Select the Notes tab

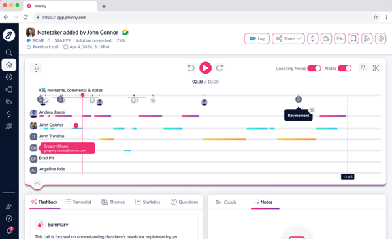[x=263, y=202]
